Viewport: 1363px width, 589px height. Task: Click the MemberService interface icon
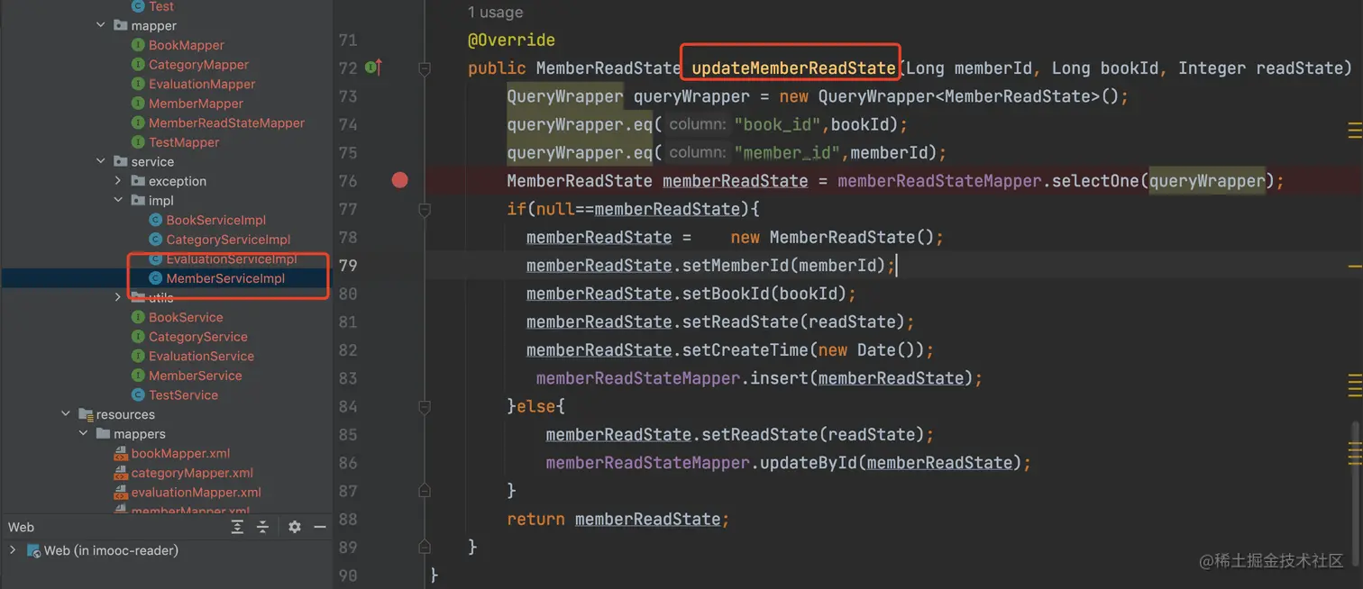click(138, 376)
